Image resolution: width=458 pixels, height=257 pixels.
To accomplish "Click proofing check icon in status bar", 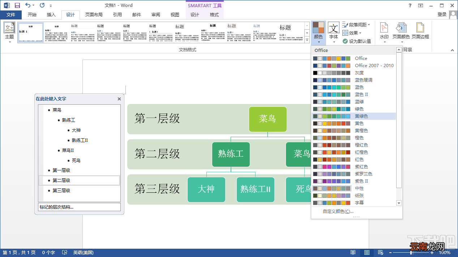I will (x=65, y=253).
